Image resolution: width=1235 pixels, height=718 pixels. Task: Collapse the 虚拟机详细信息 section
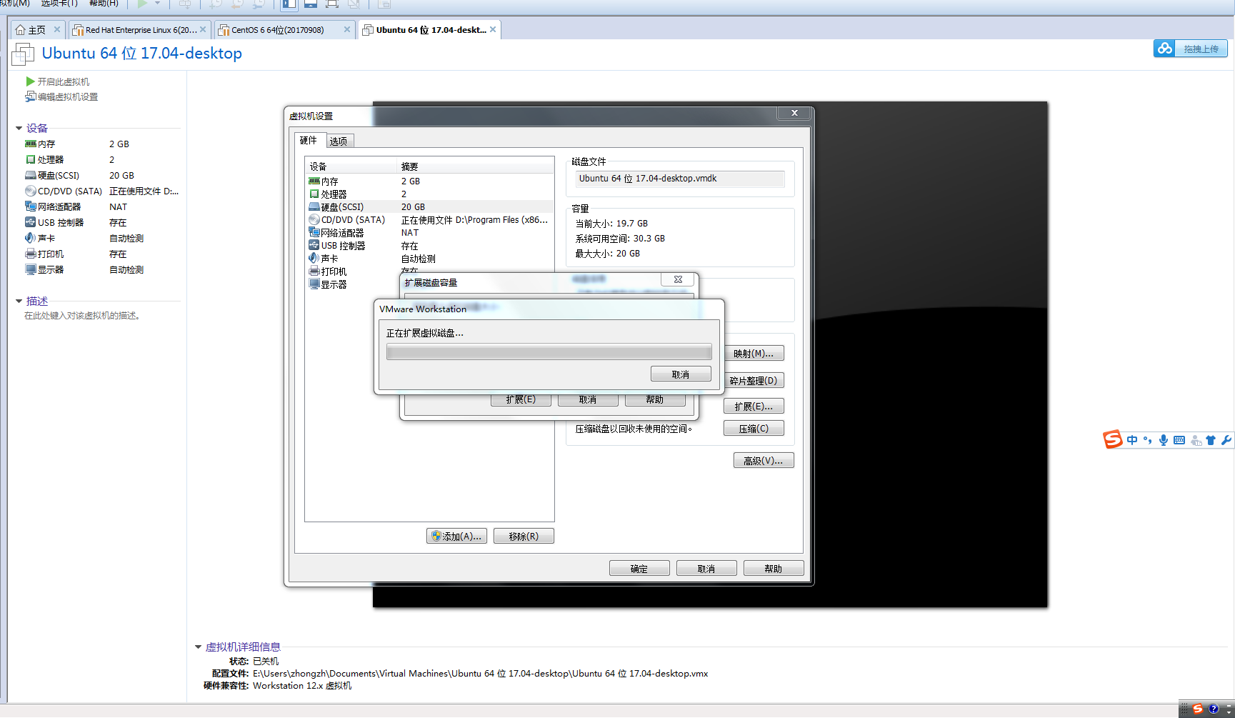(199, 647)
